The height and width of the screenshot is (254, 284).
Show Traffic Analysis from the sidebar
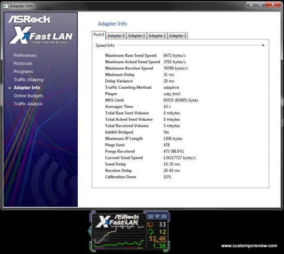(x=28, y=104)
